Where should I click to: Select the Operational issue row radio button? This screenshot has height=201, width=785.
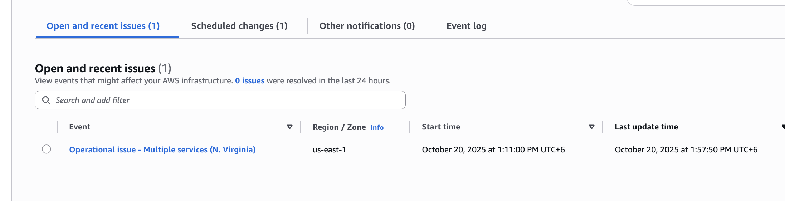47,149
